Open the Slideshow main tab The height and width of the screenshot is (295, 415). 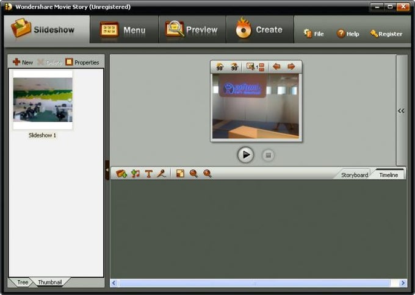click(47, 29)
